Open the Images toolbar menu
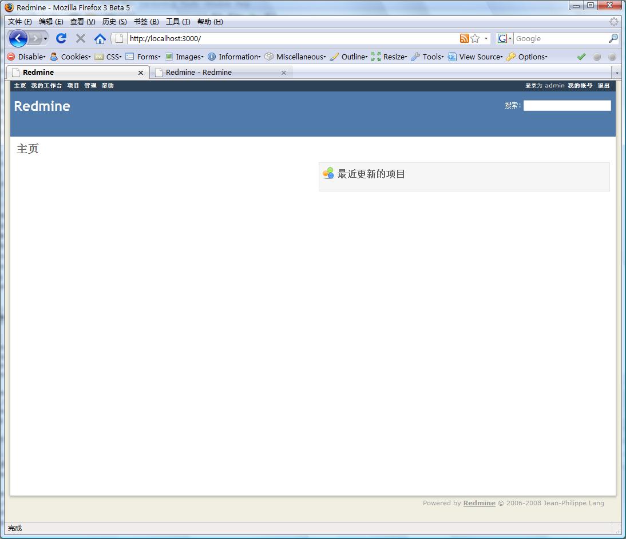The width and height of the screenshot is (626, 539). [x=184, y=57]
